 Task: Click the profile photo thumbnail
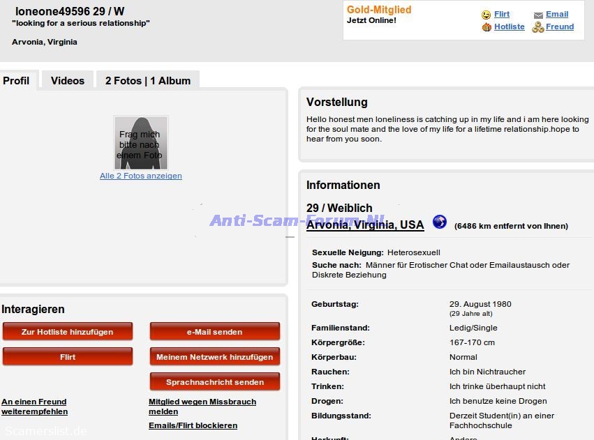(x=141, y=143)
